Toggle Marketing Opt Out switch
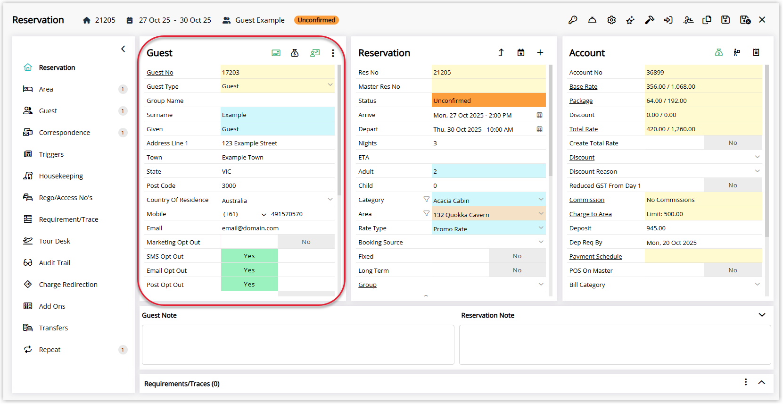Screen dimensions: 783x404 coord(278,242)
